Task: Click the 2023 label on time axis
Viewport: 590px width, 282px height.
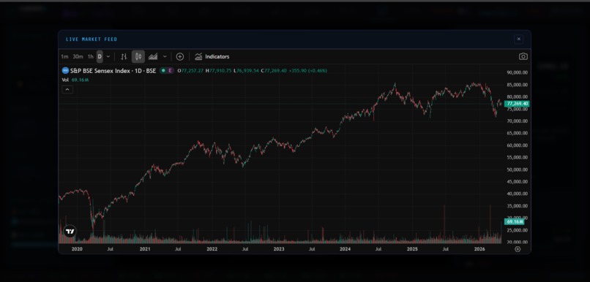Action: [x=278, y=249]
